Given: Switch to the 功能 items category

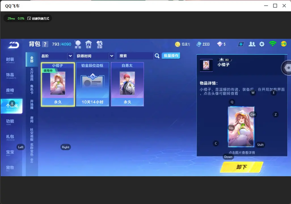Looking at the screenshot, I should pos(10,122).
